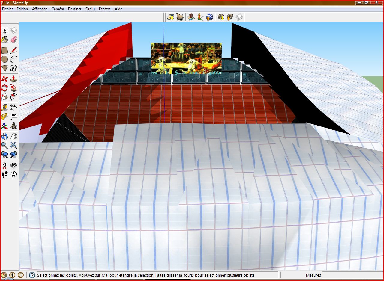Activate the Rotate tool

[4, 88]
